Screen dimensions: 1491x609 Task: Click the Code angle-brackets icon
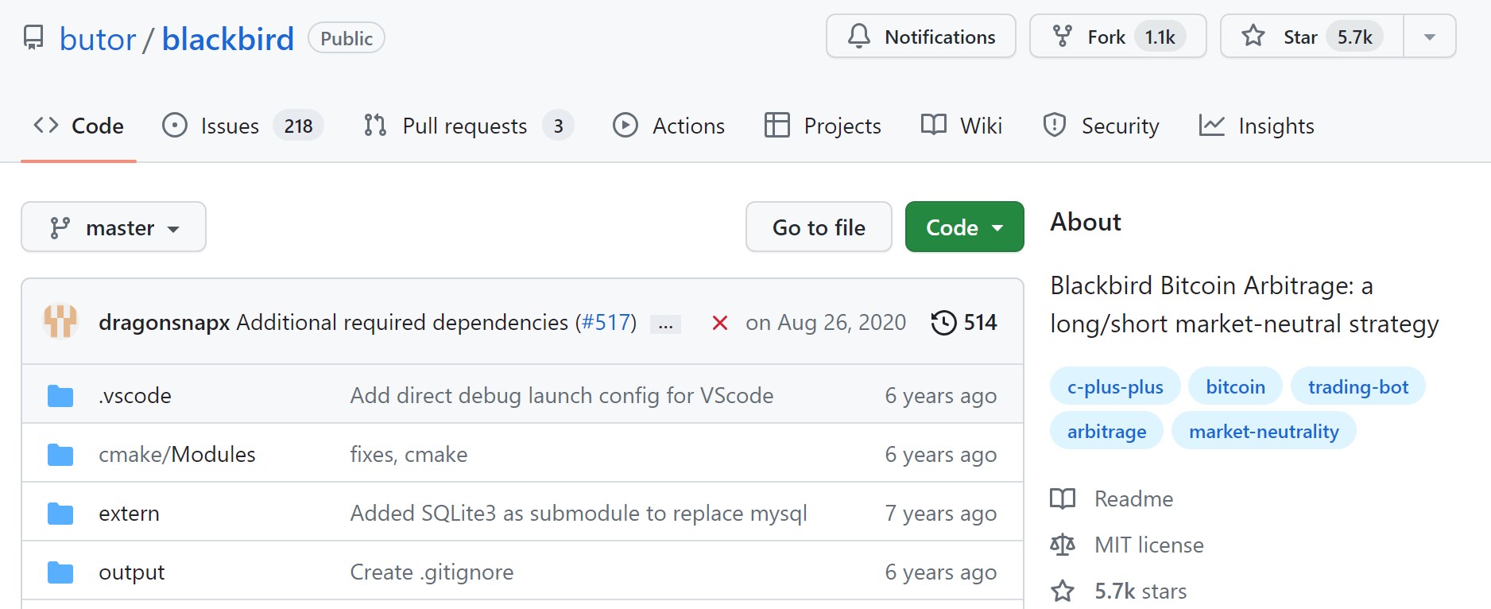point(46,125)
